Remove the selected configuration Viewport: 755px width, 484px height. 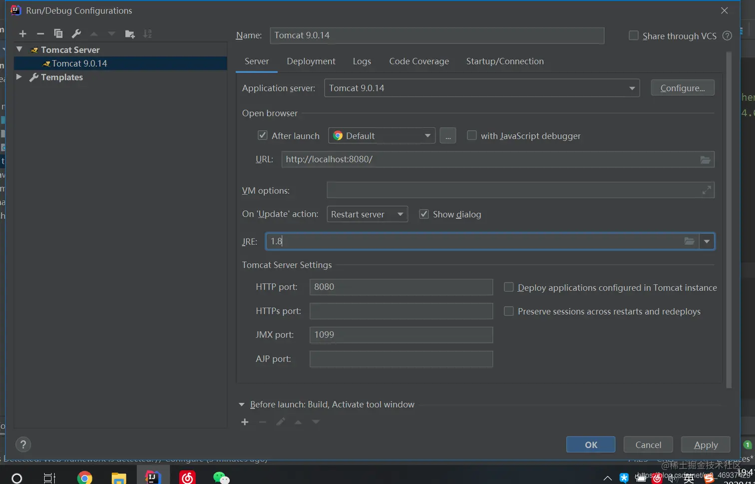tap(40, 34)
